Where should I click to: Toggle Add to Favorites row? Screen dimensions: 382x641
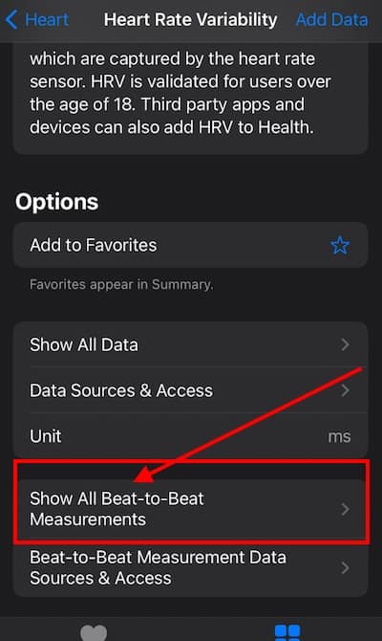191,245
